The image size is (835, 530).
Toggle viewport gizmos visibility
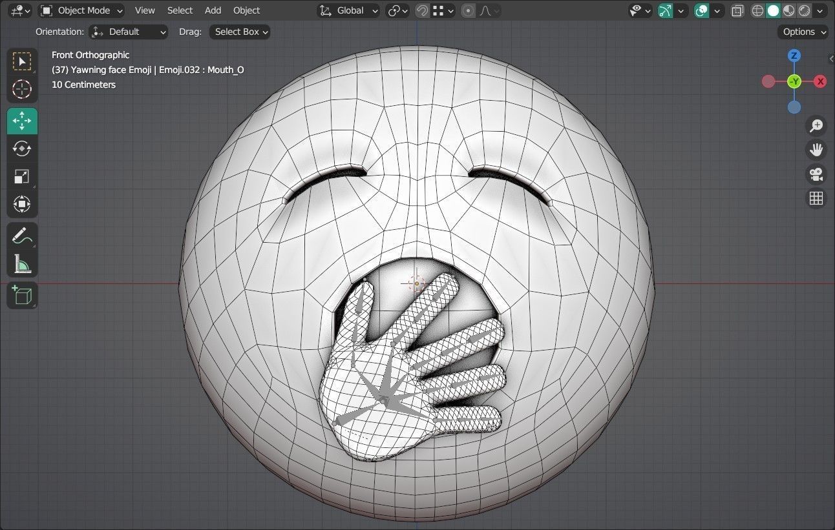(666, 10)
